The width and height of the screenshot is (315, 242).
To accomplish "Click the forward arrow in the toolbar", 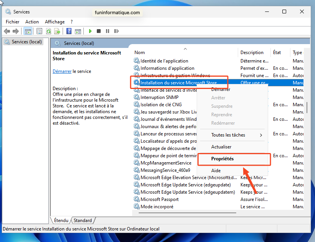I will coord(15,31).
